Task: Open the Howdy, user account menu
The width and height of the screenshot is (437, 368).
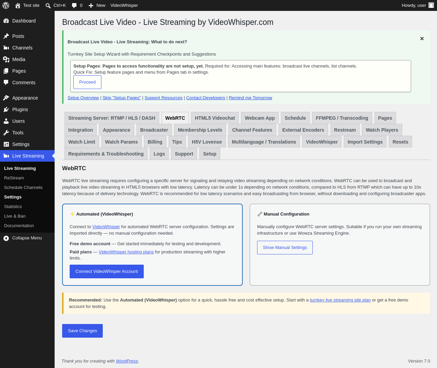Action: tap(418, 5)
